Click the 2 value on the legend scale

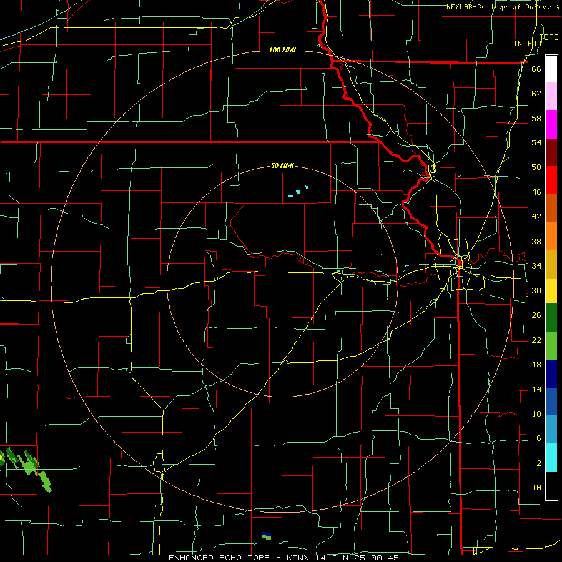[x=538, y=463]
